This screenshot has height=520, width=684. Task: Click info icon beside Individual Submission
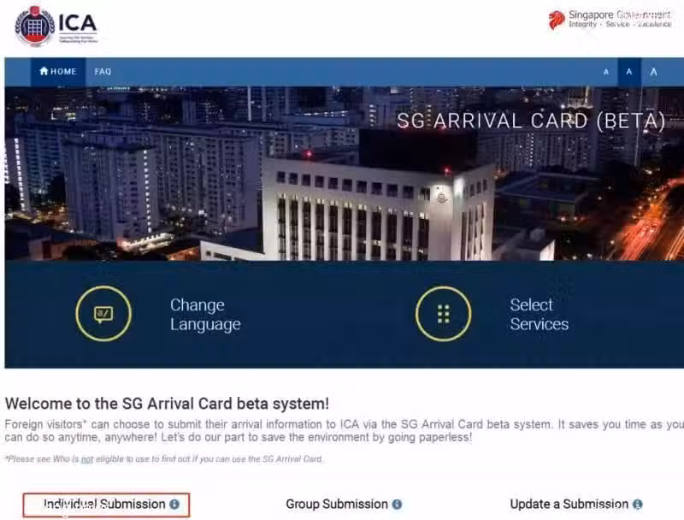pos(174,505)
